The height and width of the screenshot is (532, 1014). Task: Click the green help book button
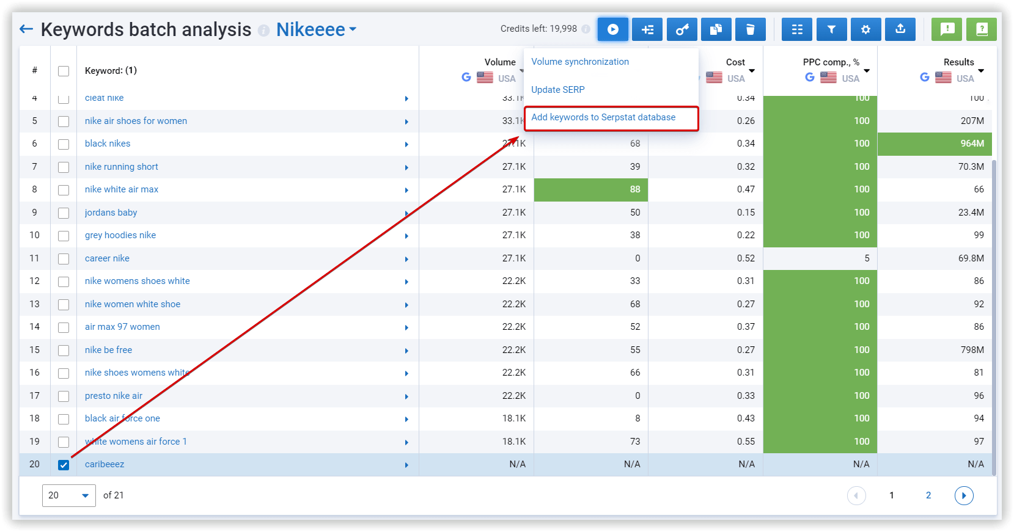click(x=982, y=29)
